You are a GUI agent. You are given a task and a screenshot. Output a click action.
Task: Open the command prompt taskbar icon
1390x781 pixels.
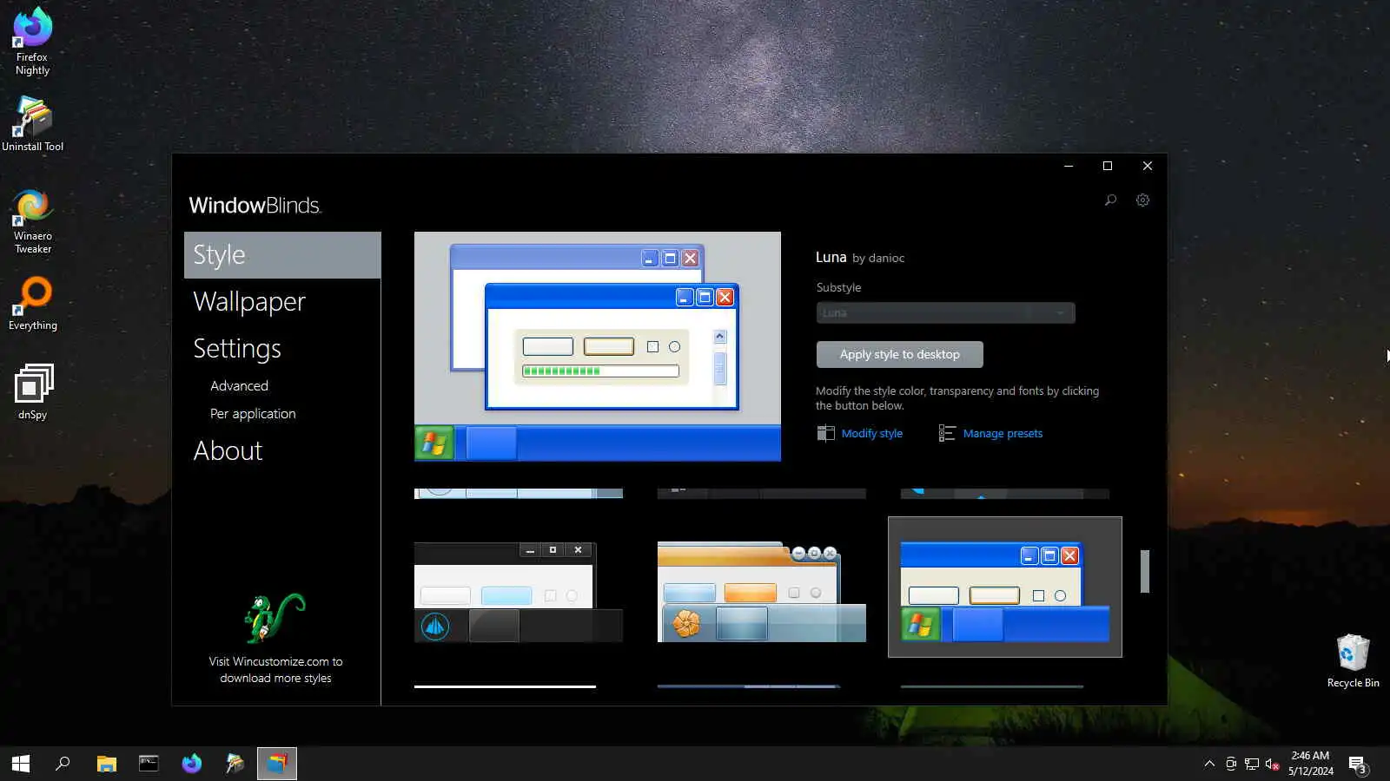pos(149,764)
